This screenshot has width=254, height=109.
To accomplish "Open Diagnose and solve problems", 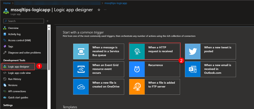I will click(25, 53).
